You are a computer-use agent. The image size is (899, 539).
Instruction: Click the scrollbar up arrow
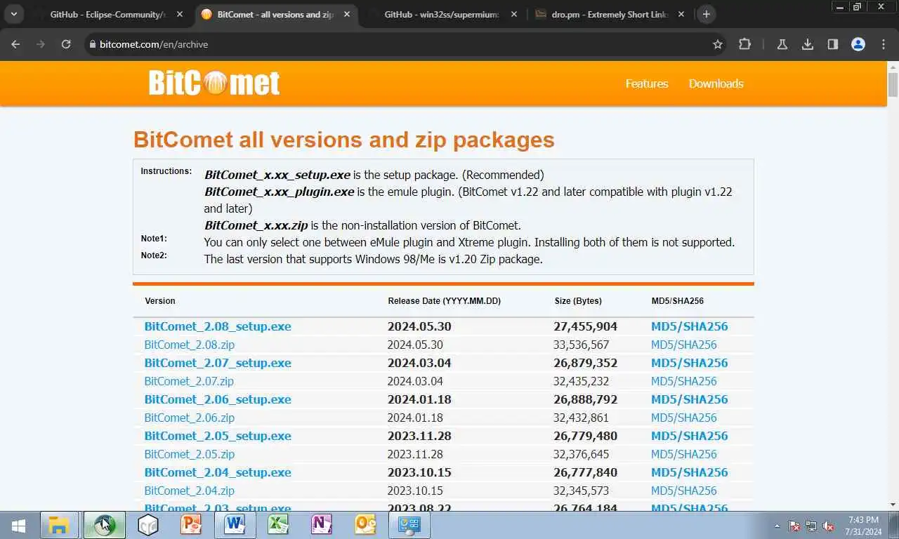tap(893, 66)
